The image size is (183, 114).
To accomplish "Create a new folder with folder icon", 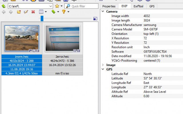I will 19,12.
